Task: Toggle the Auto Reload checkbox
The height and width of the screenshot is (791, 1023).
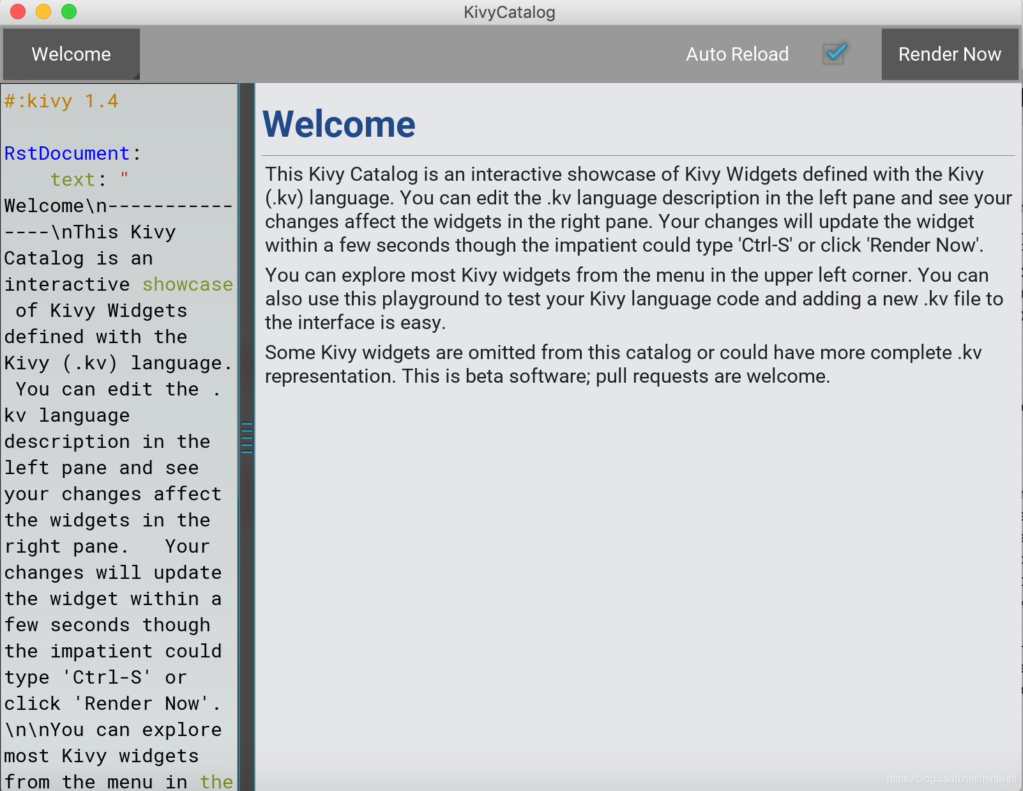Action: (835, 53)
